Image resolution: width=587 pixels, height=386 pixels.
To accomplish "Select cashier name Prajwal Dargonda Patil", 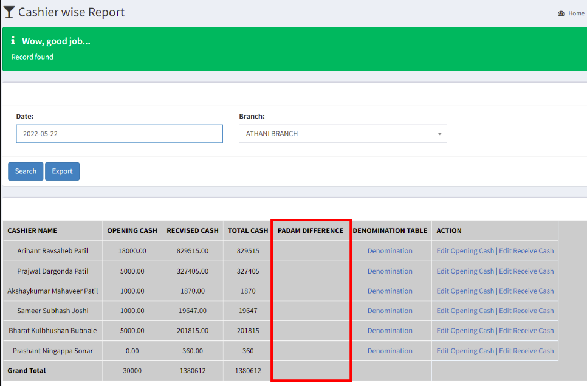I will [53, 271].
